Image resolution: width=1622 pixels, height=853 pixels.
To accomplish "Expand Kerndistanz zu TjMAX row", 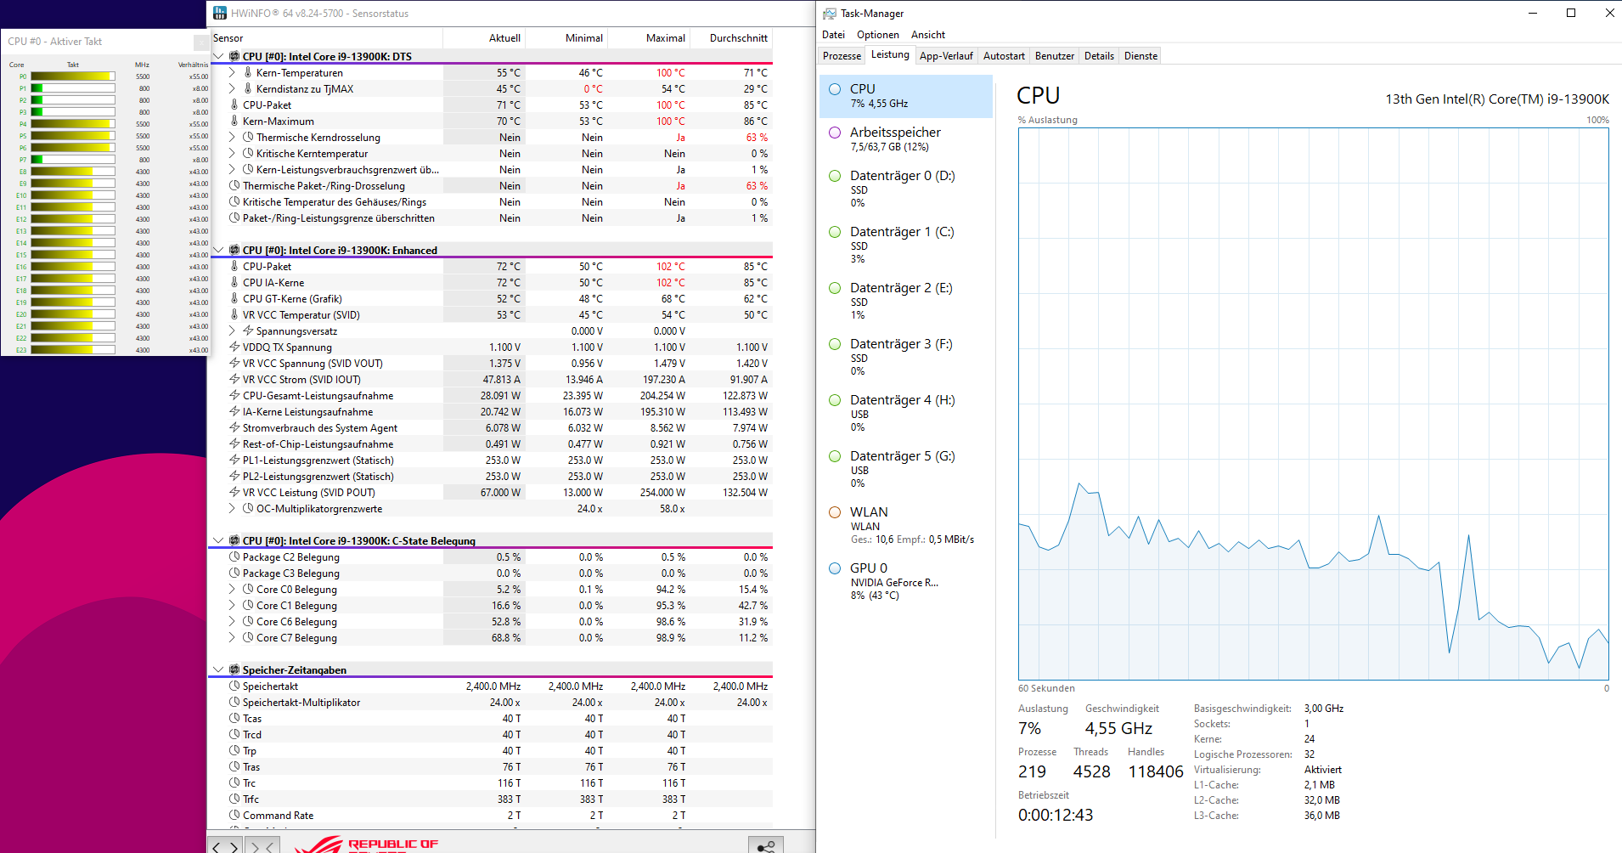I will 232,88.
